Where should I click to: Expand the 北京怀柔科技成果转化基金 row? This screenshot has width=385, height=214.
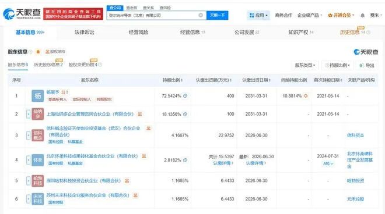coord(28,160)
